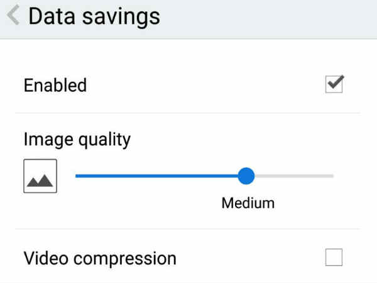
Task: Tap empty space in the Enabled row
Action: (204, 85)
